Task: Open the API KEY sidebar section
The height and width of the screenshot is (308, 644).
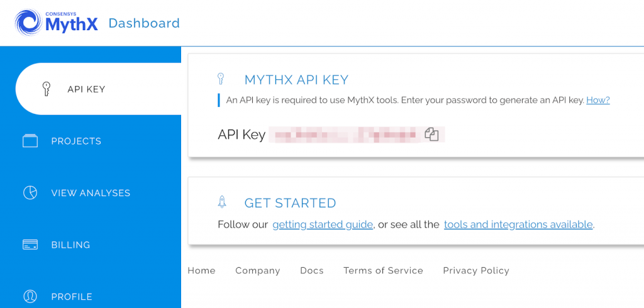Action: tap(98, 89)
